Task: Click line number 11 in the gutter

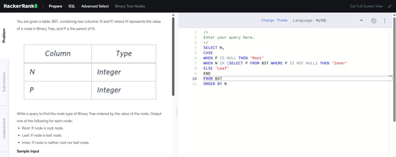Action: (x=194, y=84)
